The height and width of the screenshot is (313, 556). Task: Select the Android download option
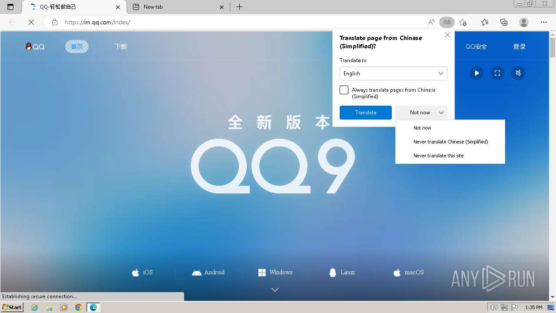[x=208, y=273]
